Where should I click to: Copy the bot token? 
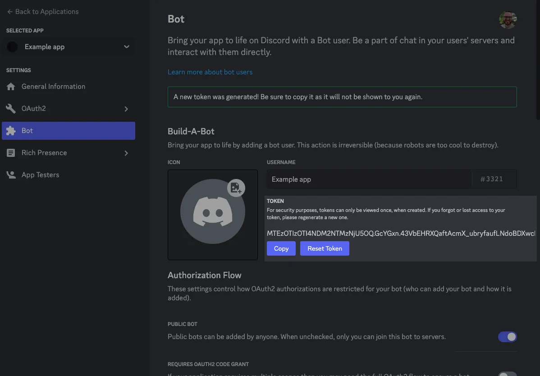click(281, 248)
